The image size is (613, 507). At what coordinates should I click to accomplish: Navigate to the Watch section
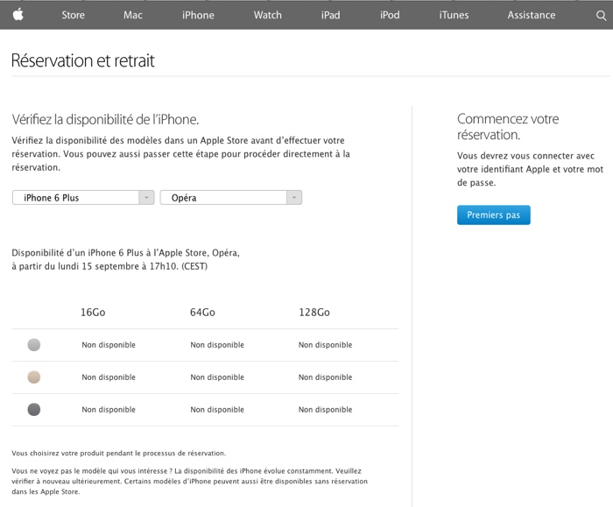[x=268, y=15]
